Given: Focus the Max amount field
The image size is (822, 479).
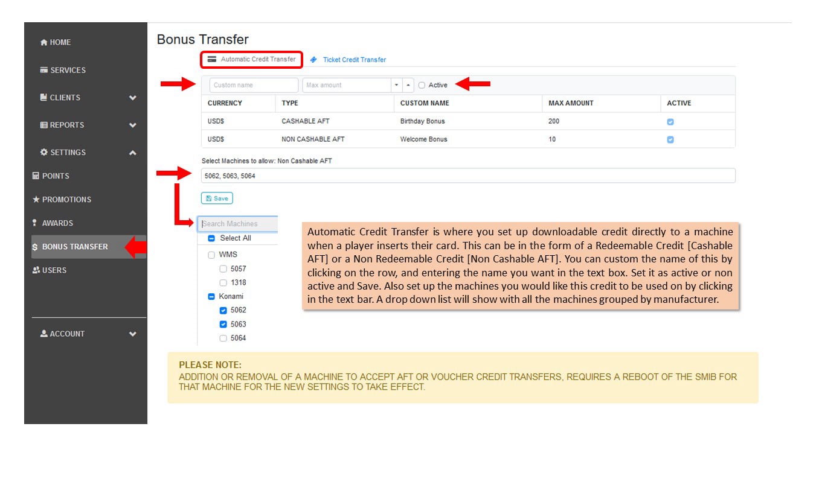Looking at the screenshot, I should click(347, 85).
